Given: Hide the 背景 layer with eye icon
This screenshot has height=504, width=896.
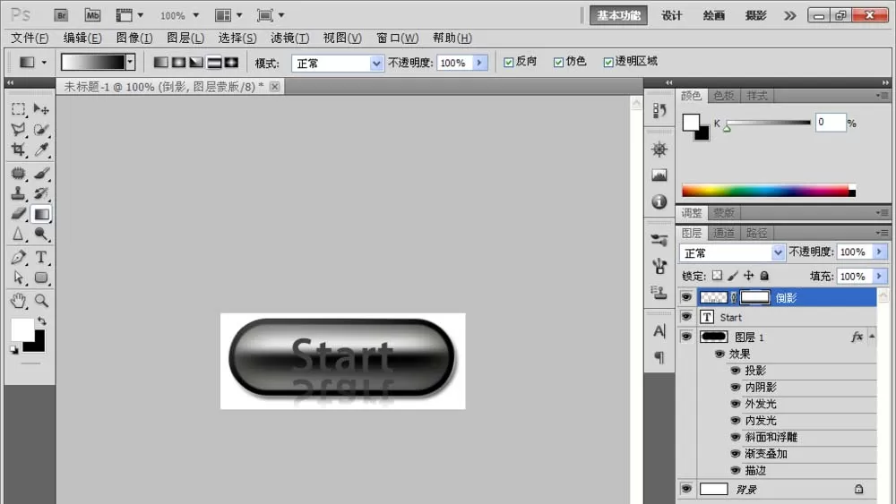Looking at the screenshot, I should (686, 489).
